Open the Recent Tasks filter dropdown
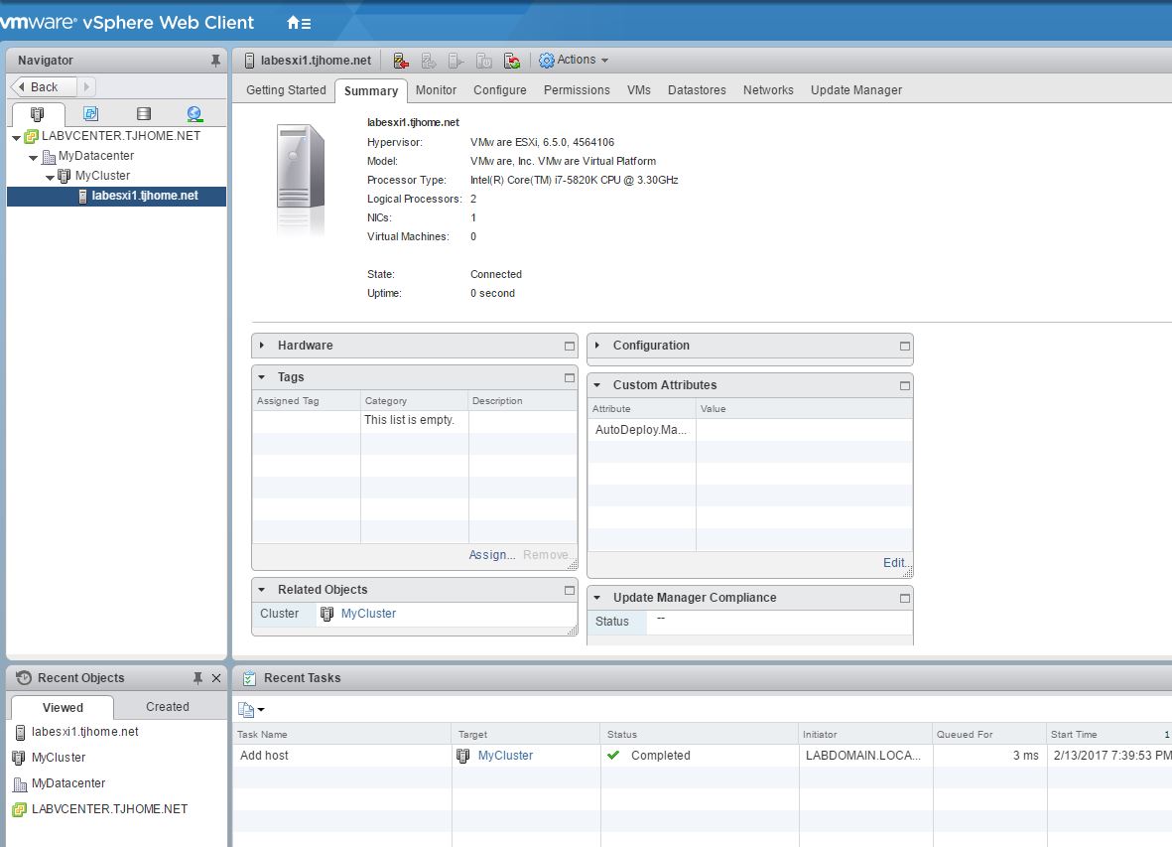 click(251, 709)
